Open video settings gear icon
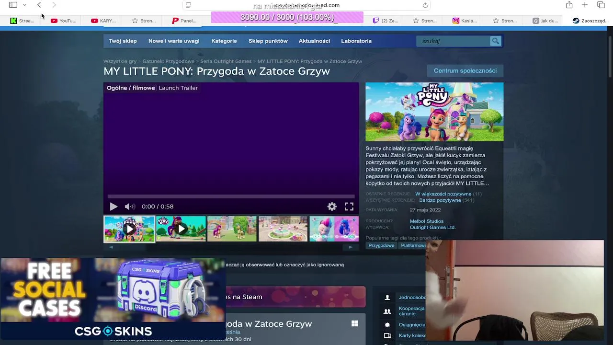The height and width of the screenshot is (345, 613). [x=332, y=207]
